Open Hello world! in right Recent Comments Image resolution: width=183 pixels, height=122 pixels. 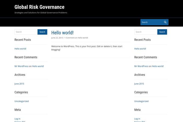click(x=158, y=66)
